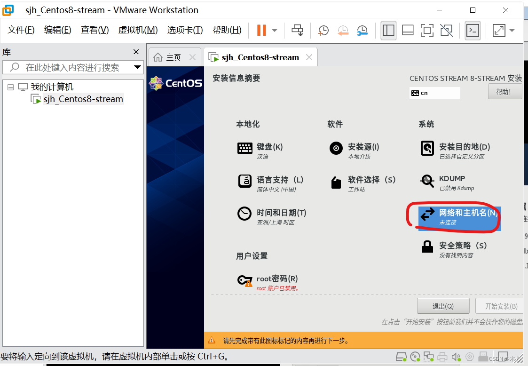
Task: Click the 帮助! button
Action: [505, 92]
